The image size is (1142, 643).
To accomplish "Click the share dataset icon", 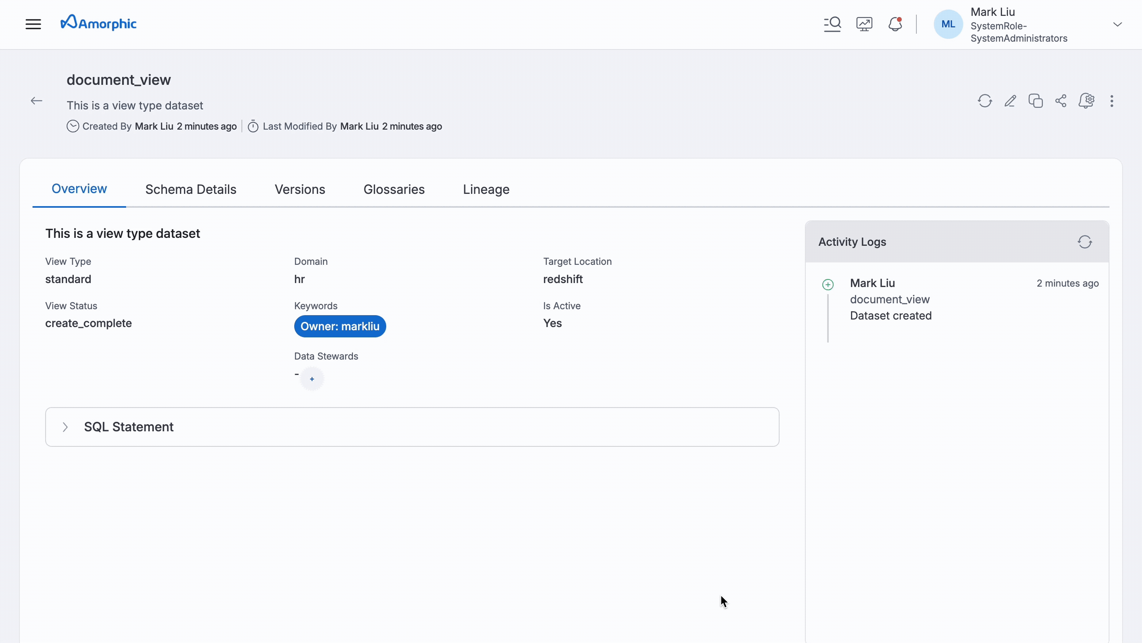I will pos(1061,101).
